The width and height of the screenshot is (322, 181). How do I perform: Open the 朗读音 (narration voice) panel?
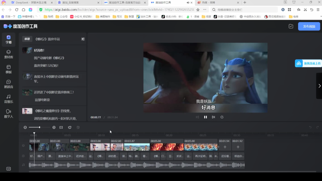(x=9, y=84)
